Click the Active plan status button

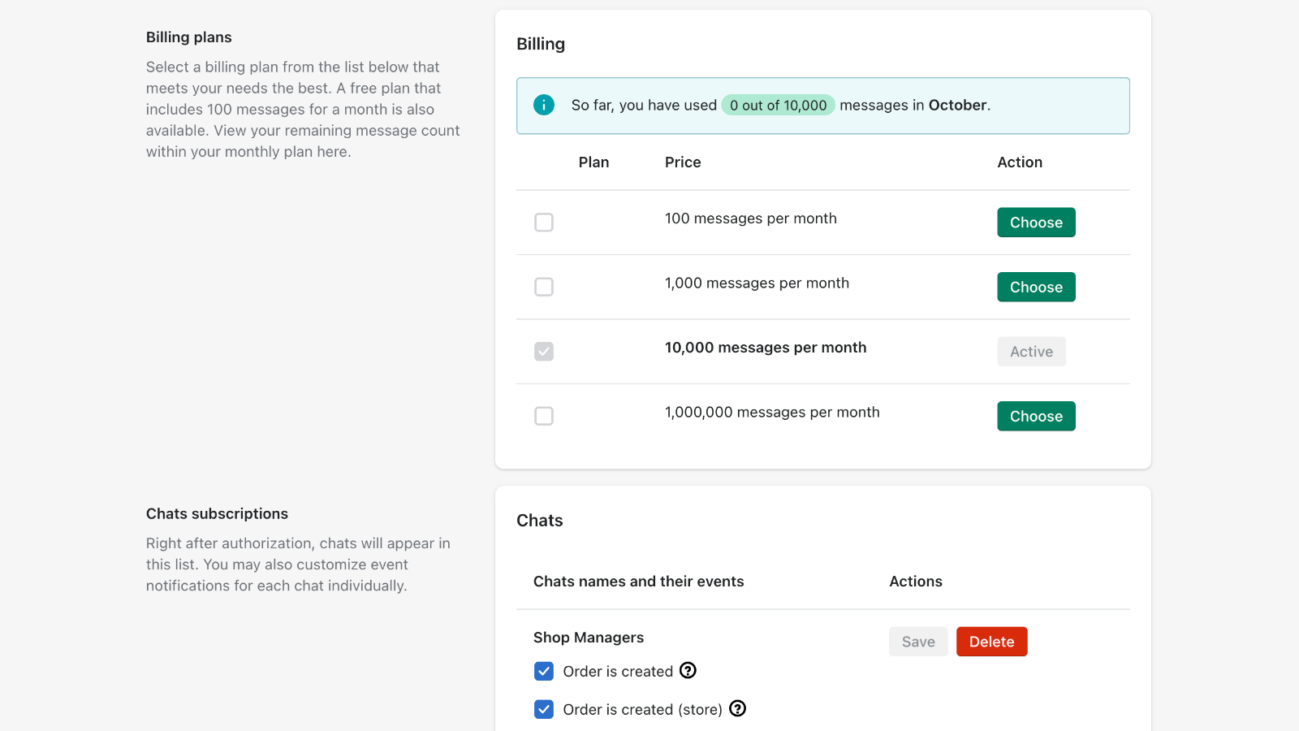1031,351
